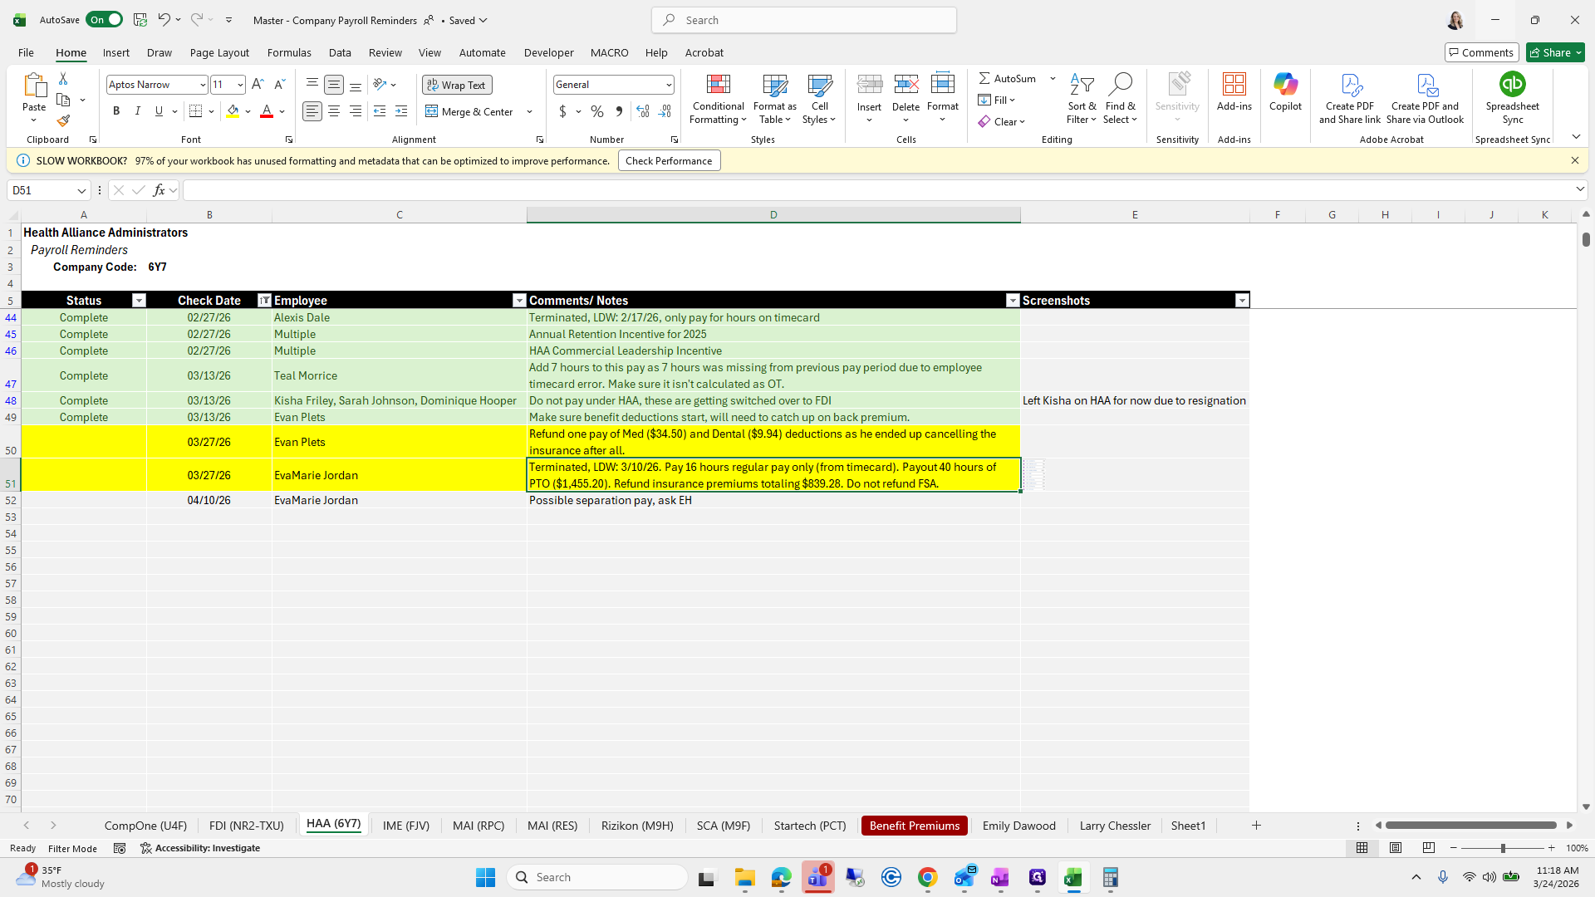Toggle Wrap Text for the cell
This screenshot has height=897, width=1595.
pos(457,85)
